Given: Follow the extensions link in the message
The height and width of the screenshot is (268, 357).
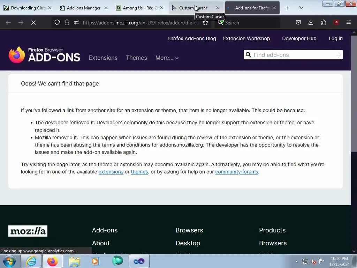Looking at the screenshot, I should click(x=111, y=172).
